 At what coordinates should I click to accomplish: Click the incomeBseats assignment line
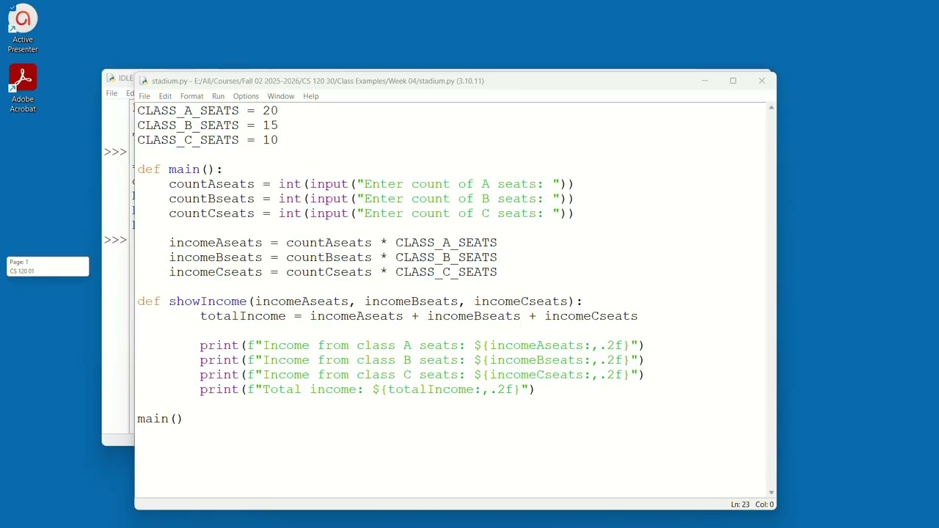333,257
